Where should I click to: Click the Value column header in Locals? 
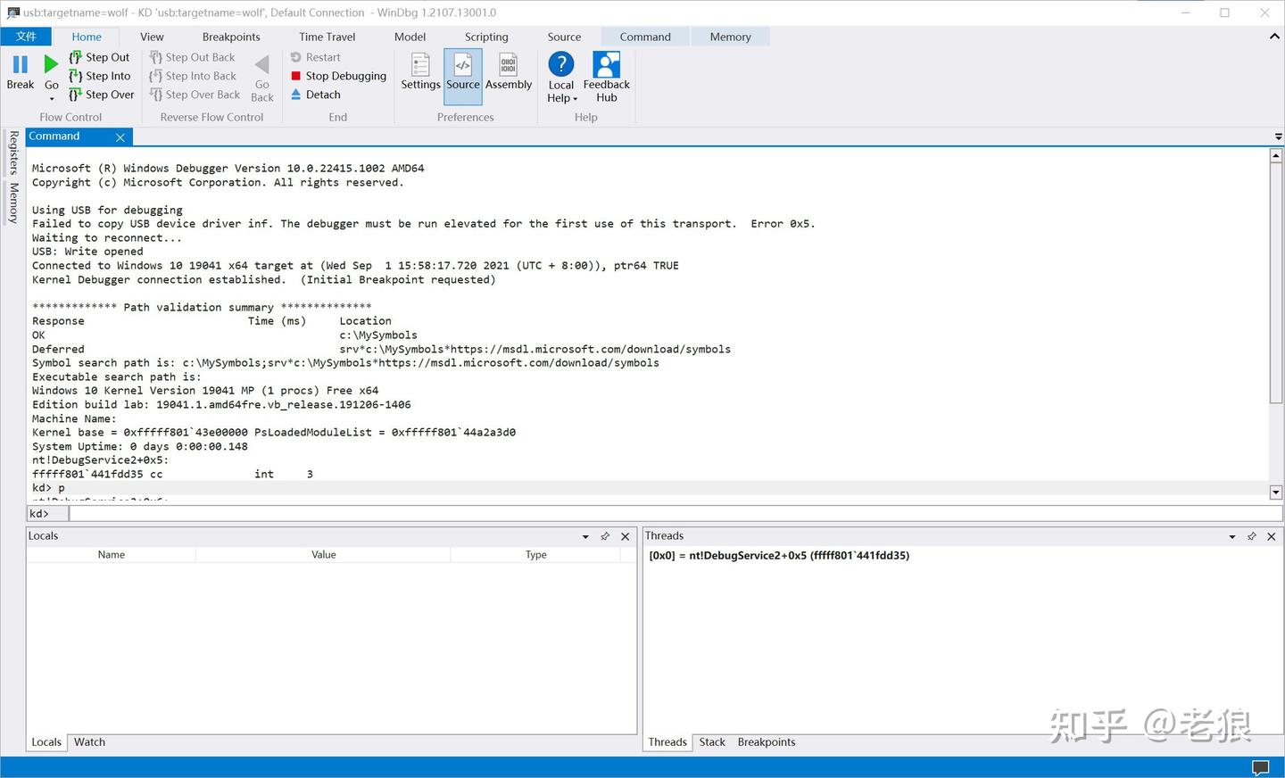coord(323,555)
